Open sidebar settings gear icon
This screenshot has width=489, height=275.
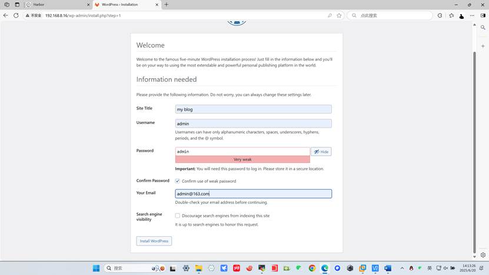[x=483, y=255]
